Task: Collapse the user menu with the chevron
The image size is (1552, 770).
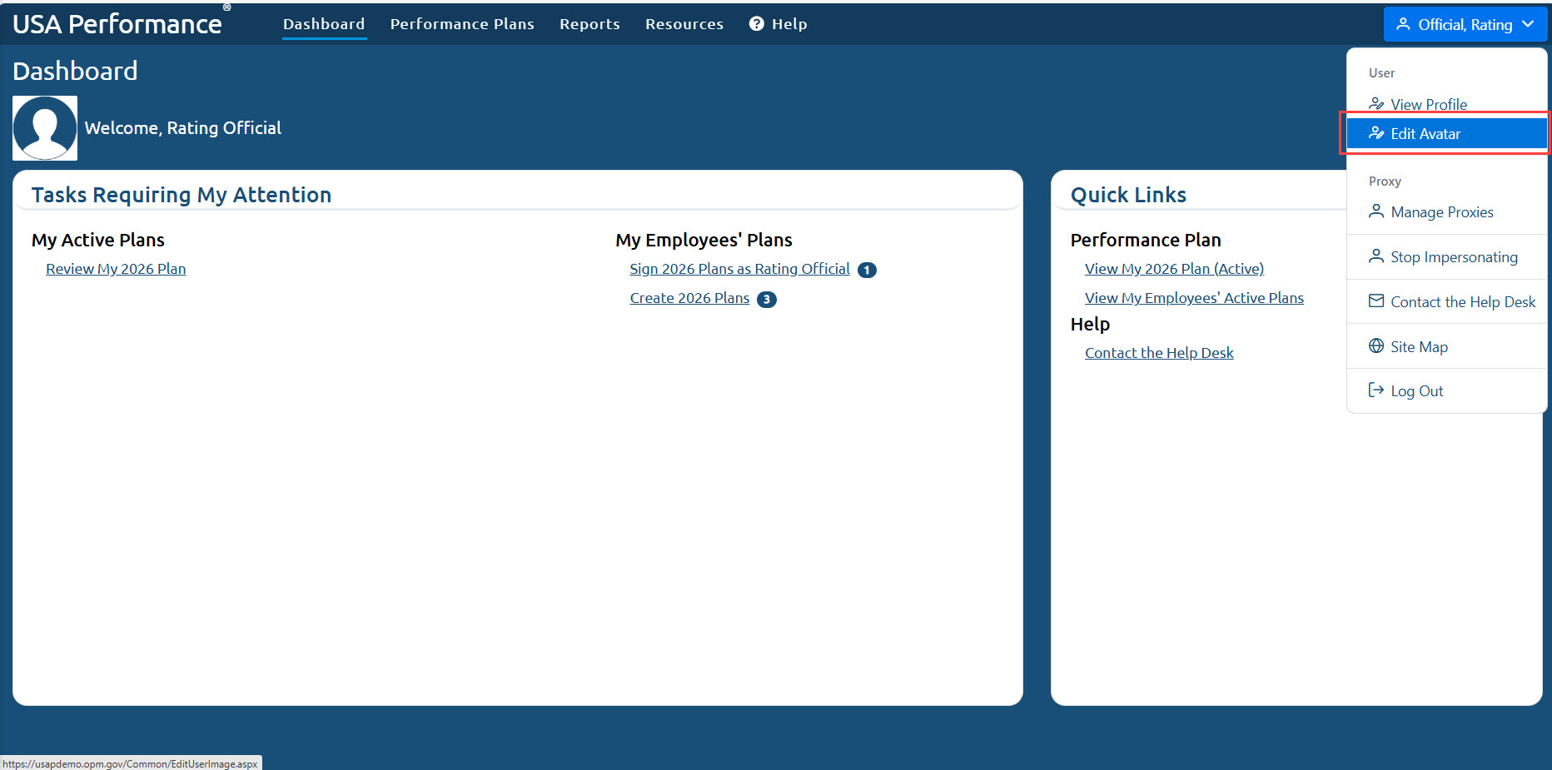Action: point(1528,24)
